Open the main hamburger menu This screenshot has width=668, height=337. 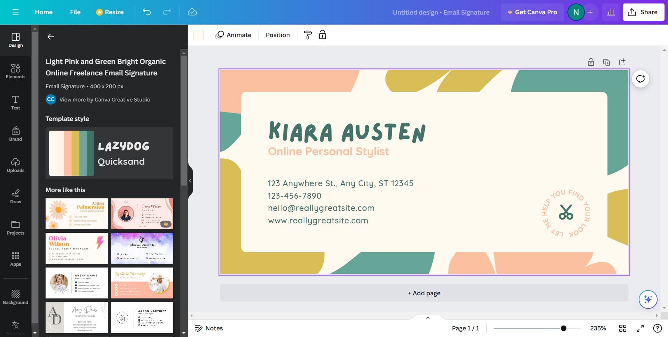click(x=16, y=12)
